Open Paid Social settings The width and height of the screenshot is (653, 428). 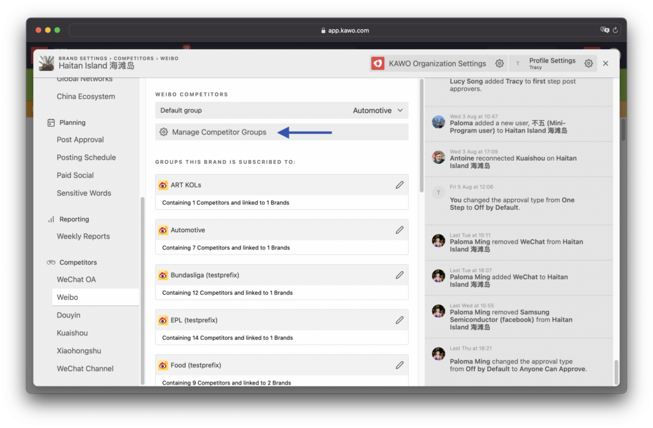click(75, 175)
